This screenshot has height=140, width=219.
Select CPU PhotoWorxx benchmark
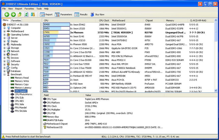click(x=23, y=94)
